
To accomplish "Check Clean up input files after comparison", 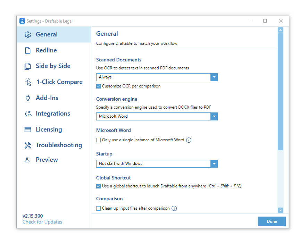I will [98, 209].
